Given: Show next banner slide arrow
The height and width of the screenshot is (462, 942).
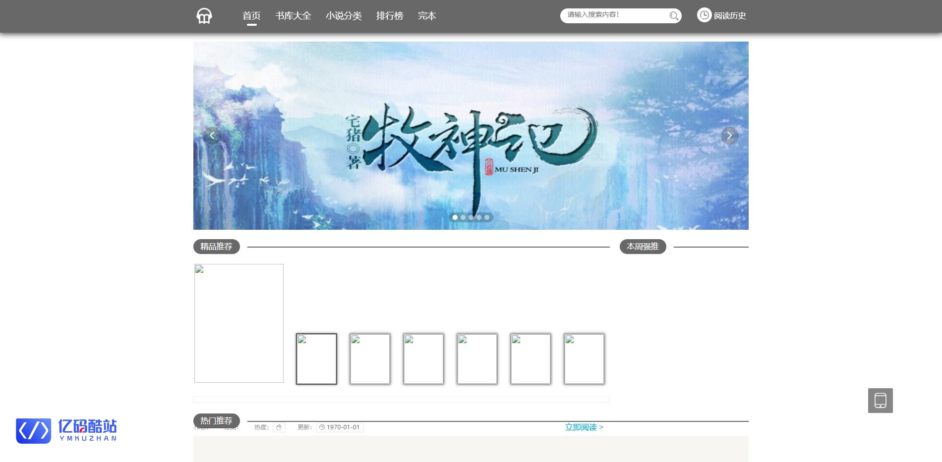Looking at the screenshot, I should coord(729,135).
